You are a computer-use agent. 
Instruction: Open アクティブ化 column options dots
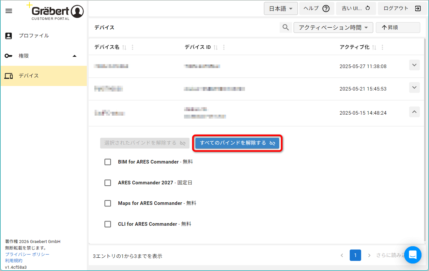click(382, 48)
